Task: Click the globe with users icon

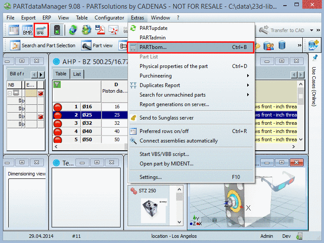Action: [x=86, y=30]
